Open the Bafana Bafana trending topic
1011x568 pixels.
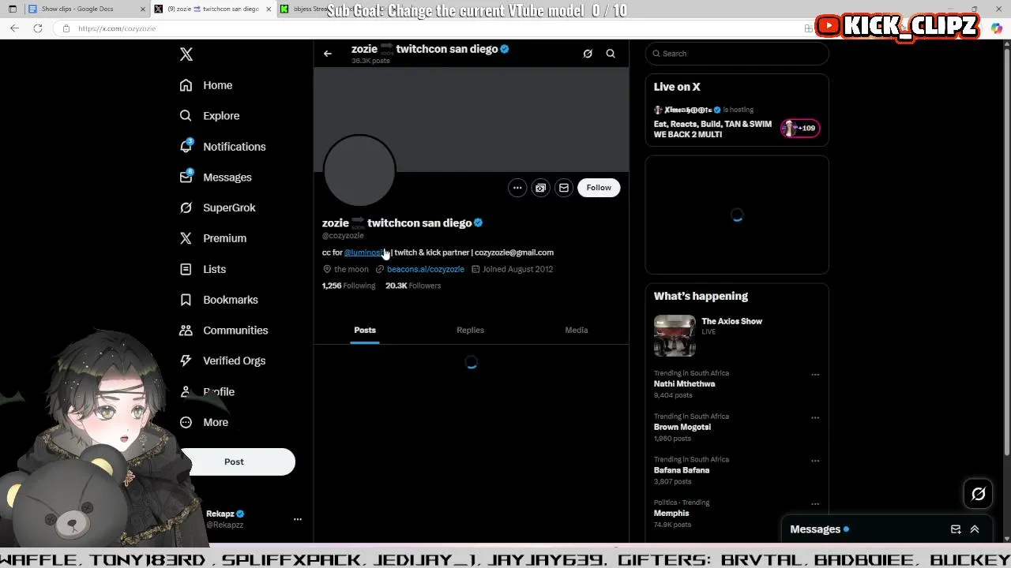point(682,470)
